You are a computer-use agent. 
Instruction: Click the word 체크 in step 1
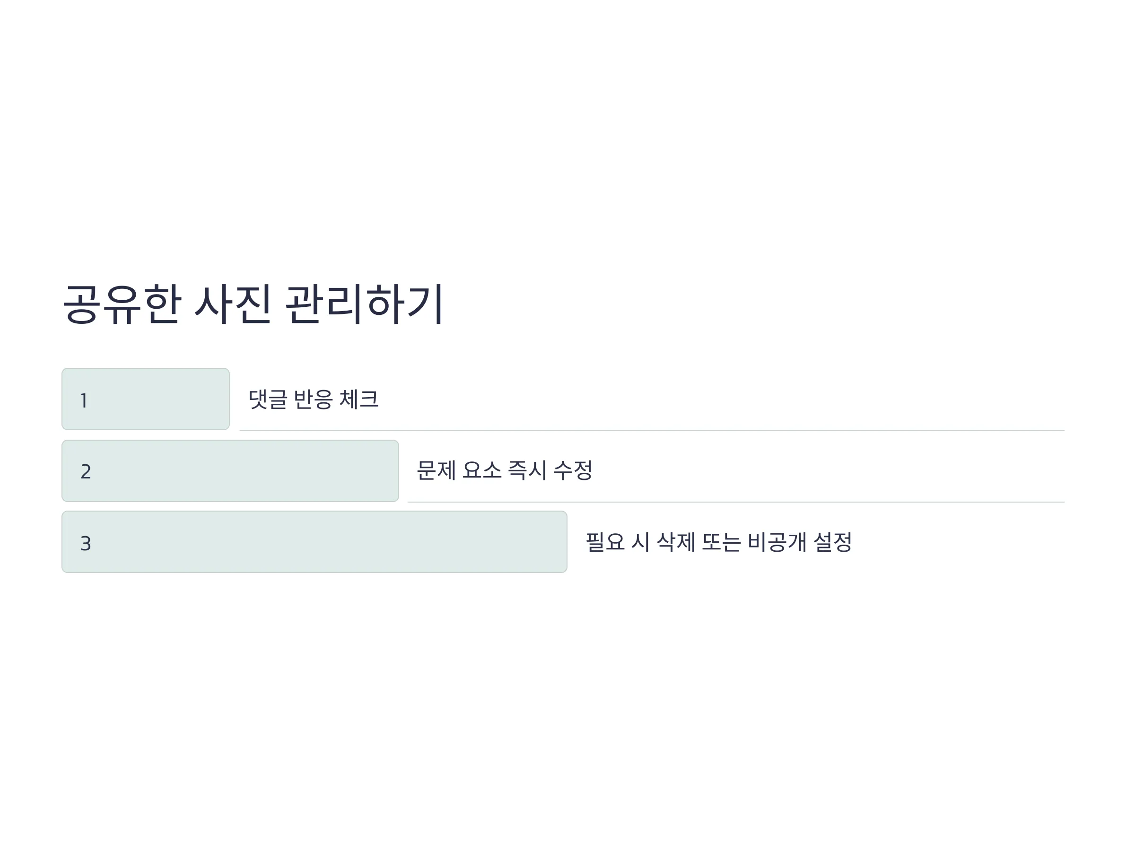(x=359, y=399)
